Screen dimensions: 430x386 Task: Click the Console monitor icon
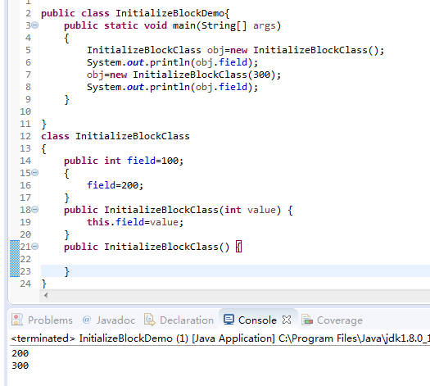click(229, 320)
